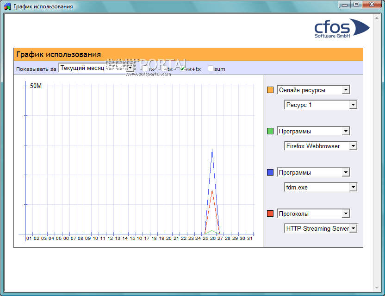Click the scrollbar up arrow
This screenshot has height=296, width=385.
click(377, 18)
